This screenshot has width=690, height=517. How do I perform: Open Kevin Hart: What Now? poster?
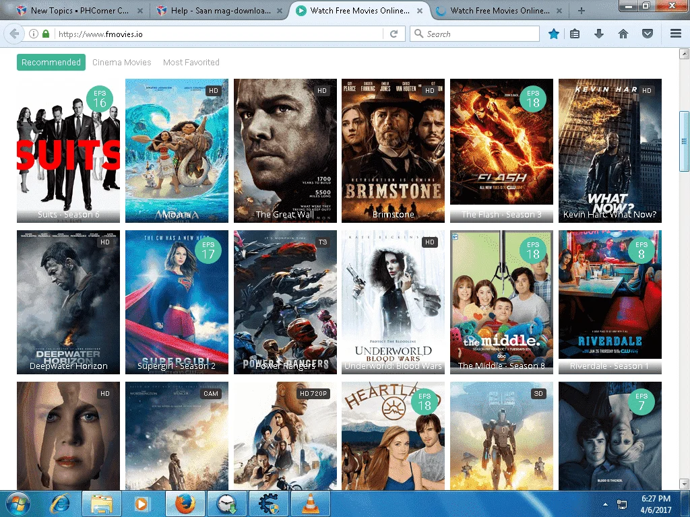click(610, 150)
